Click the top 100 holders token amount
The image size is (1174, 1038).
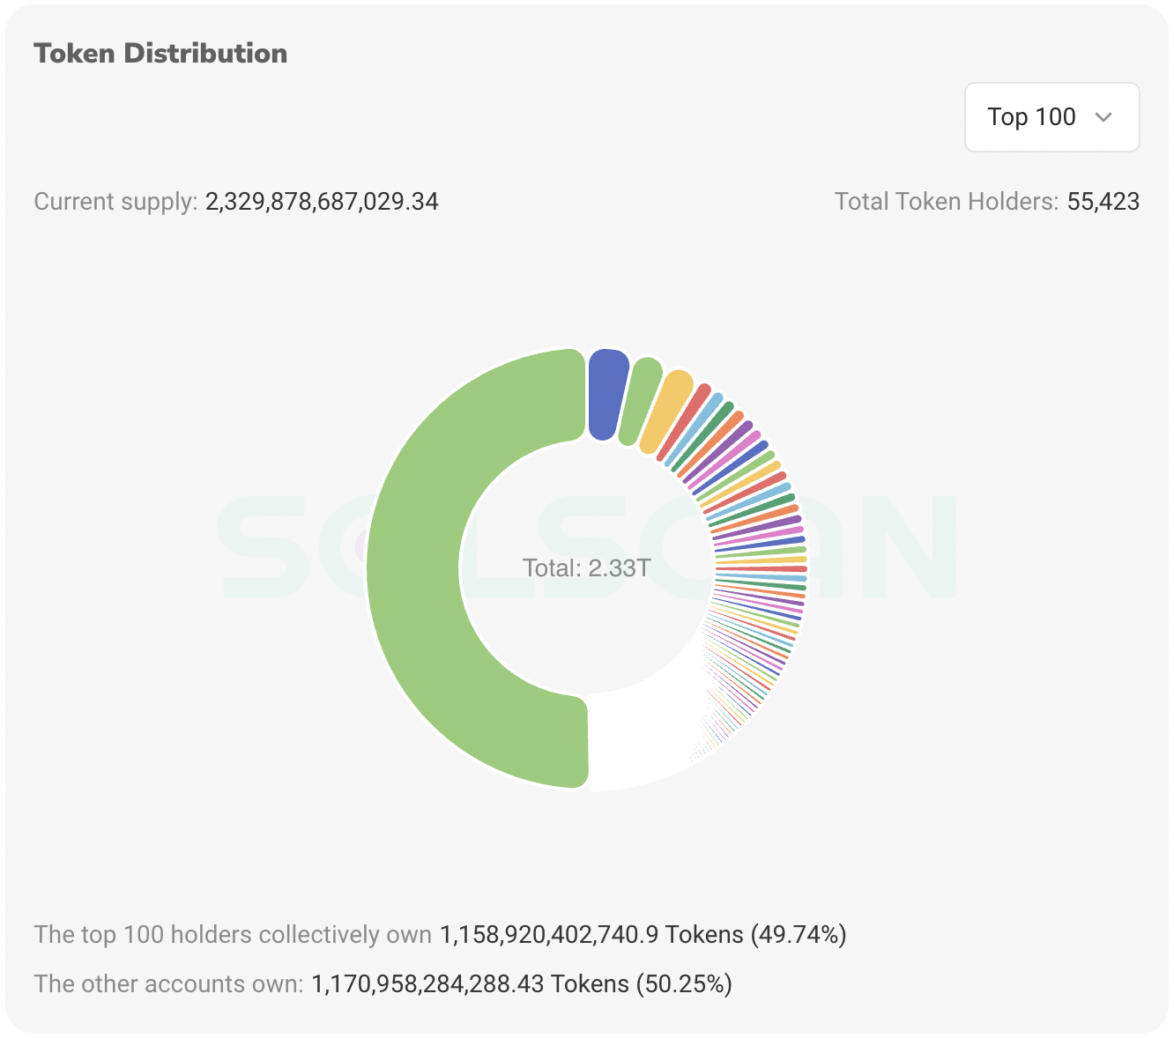click(x=548, y=934)
